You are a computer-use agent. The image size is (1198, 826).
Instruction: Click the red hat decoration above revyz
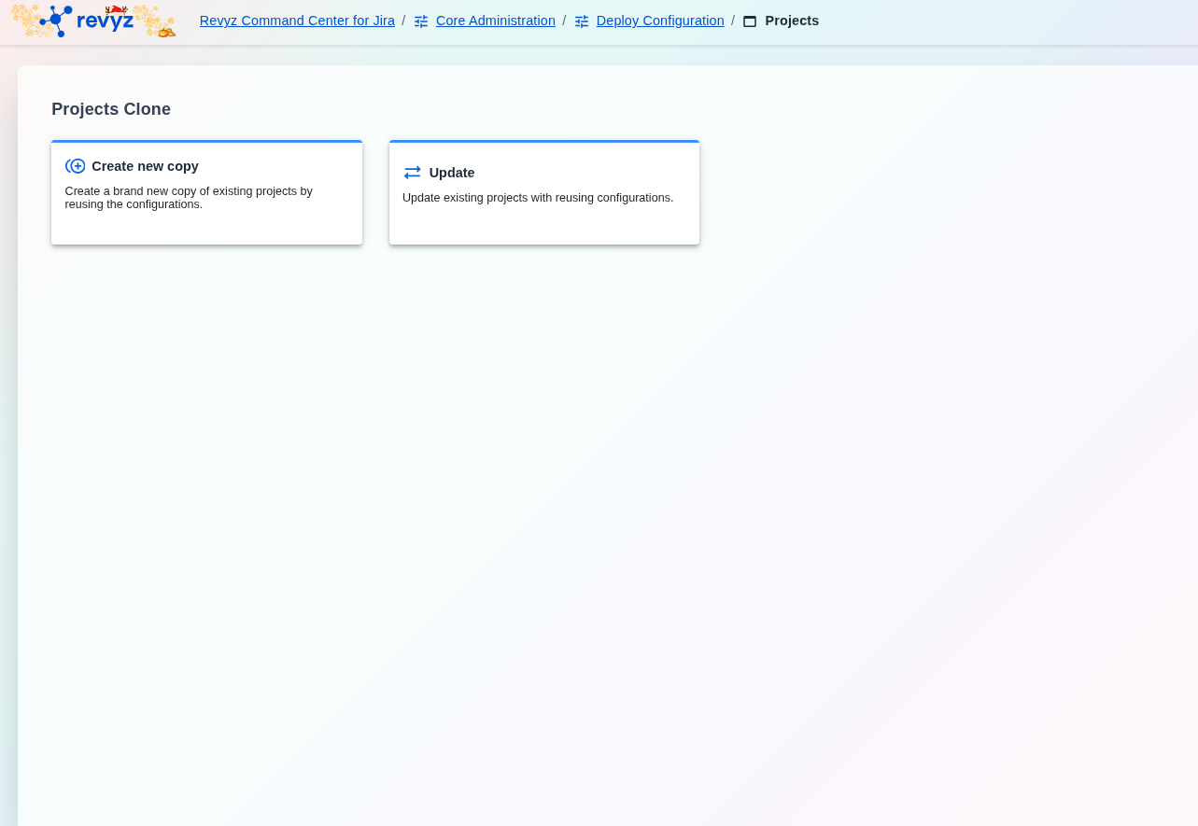(x=116, y=9)
